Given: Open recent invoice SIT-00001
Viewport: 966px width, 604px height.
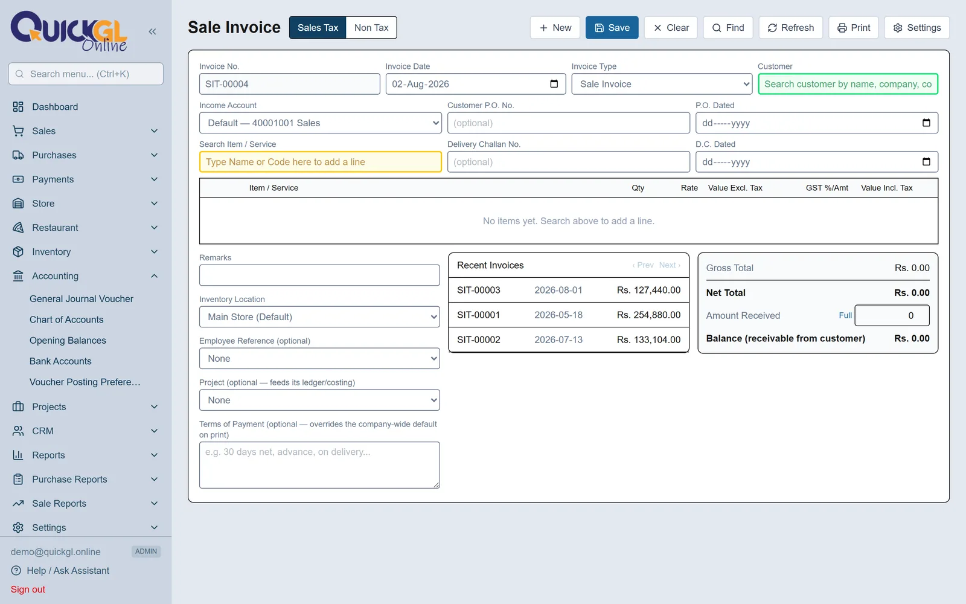Looking at the screenshot, I should click(x=569, y=315).
